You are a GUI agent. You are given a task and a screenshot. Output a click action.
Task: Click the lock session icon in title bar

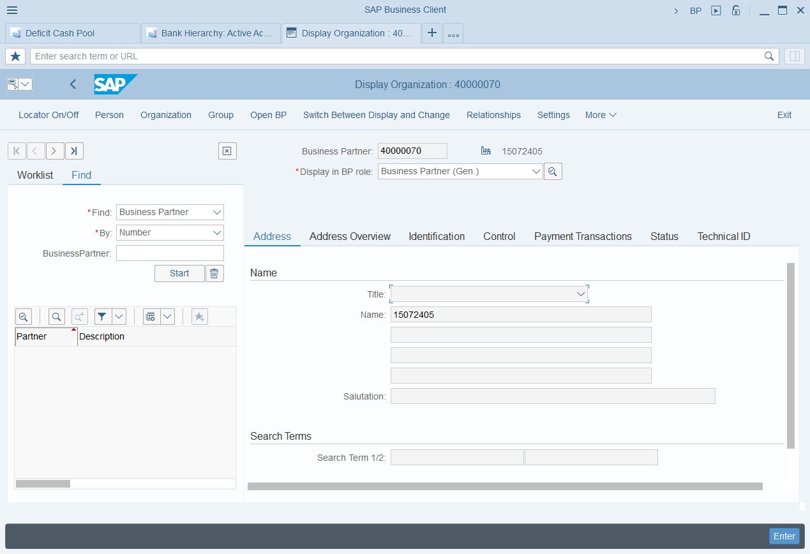(x=736, y=10)
